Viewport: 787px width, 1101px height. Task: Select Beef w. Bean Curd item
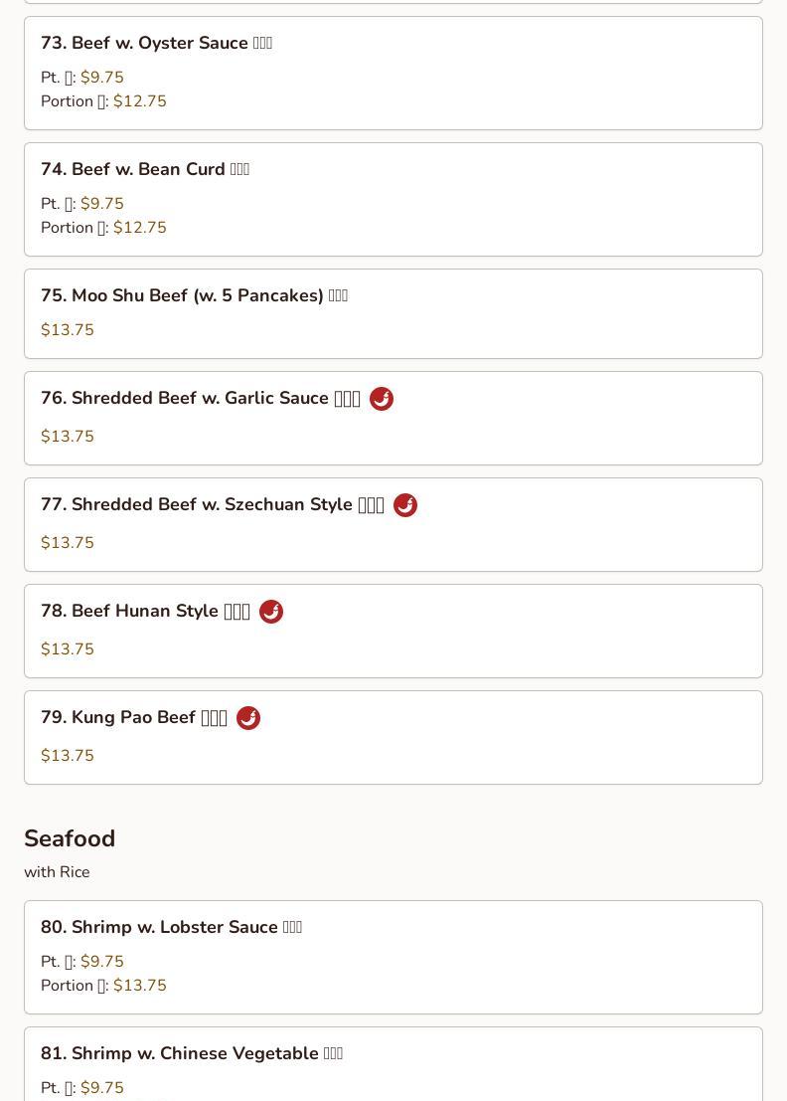click(x=145, y=170)
